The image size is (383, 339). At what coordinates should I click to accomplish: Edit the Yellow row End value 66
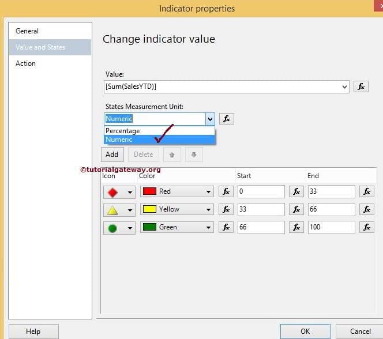(x=331, y=209)
